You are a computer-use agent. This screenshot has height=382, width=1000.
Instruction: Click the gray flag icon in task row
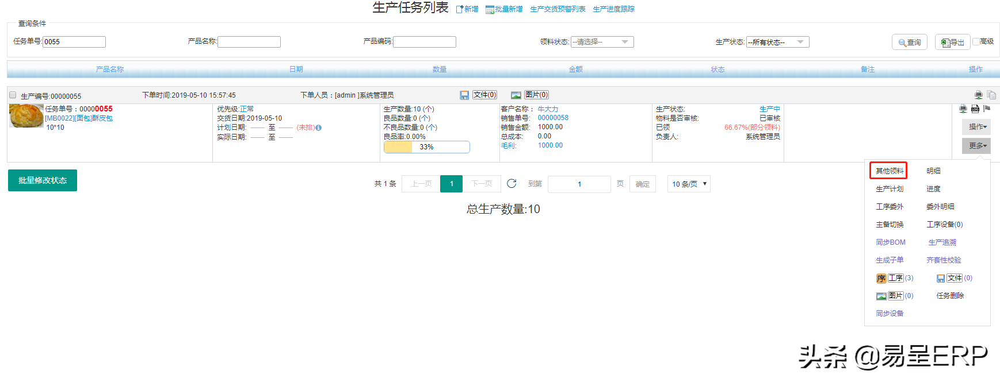click(987, 109)
